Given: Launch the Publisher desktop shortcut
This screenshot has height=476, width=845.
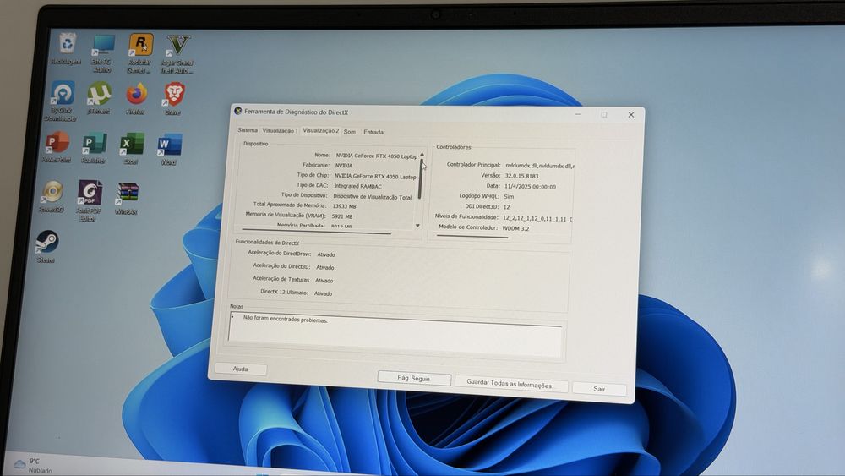Looking at the screenshot, I should coord(94,148).
